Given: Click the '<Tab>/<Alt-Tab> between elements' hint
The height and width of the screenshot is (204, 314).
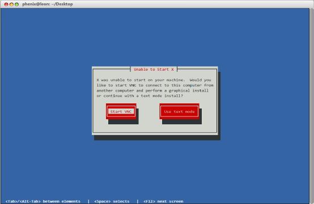Looking at the screenshot, I should click(x=43, y=201).
